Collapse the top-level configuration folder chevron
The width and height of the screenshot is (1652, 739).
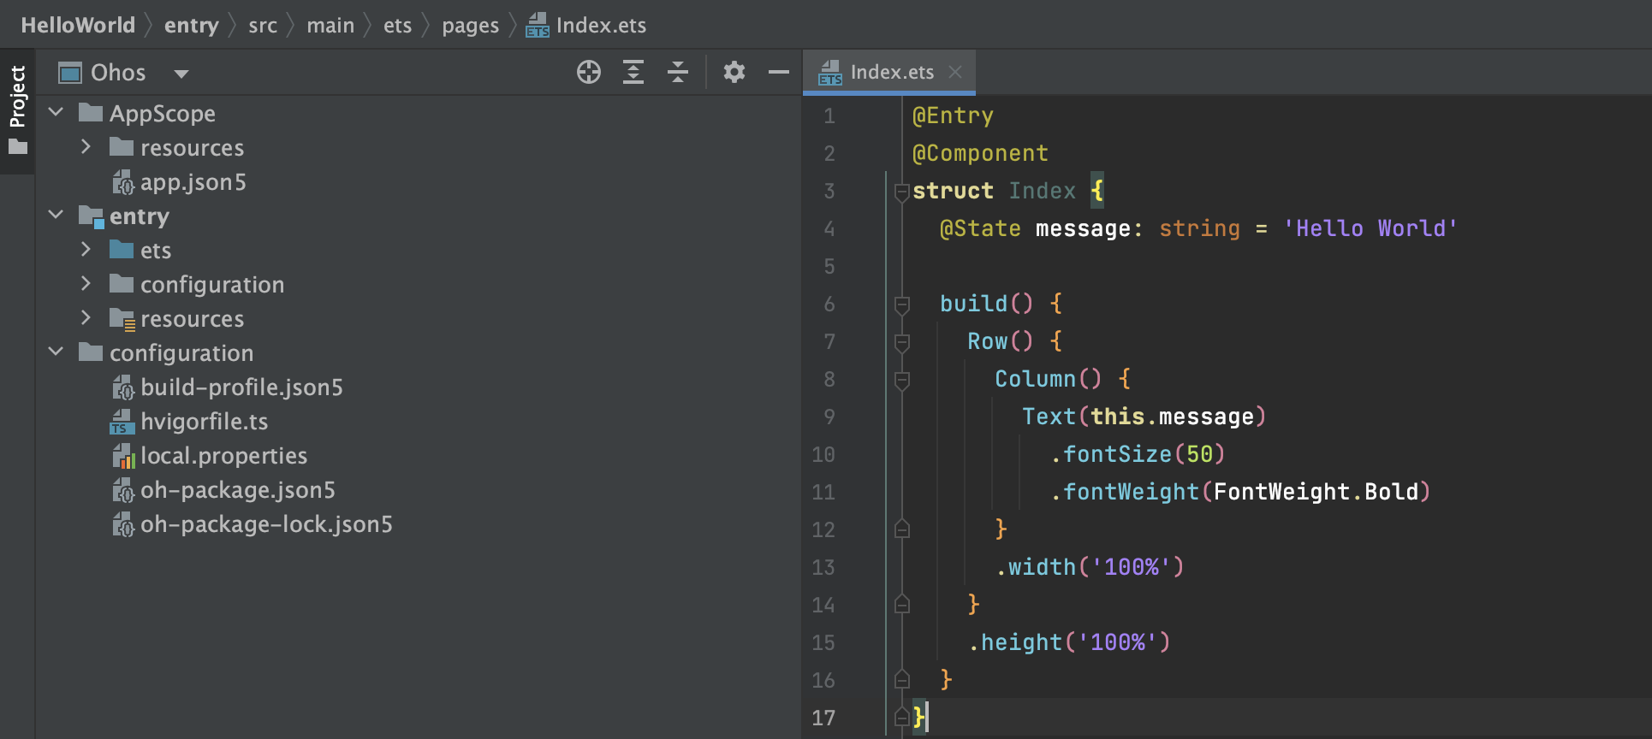pos(56,352)
